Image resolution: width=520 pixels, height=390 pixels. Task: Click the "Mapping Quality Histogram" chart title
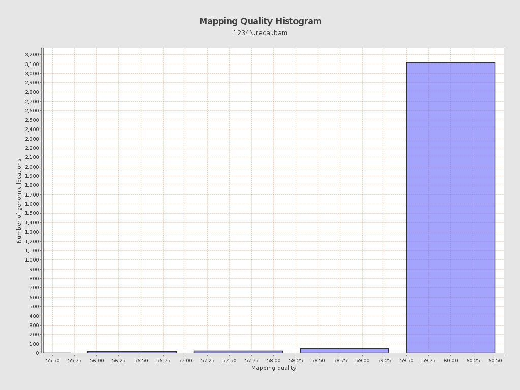[x=260, y=21]
